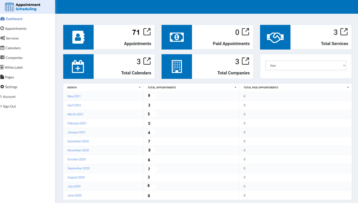Open the Year dropdown selector

306,66
